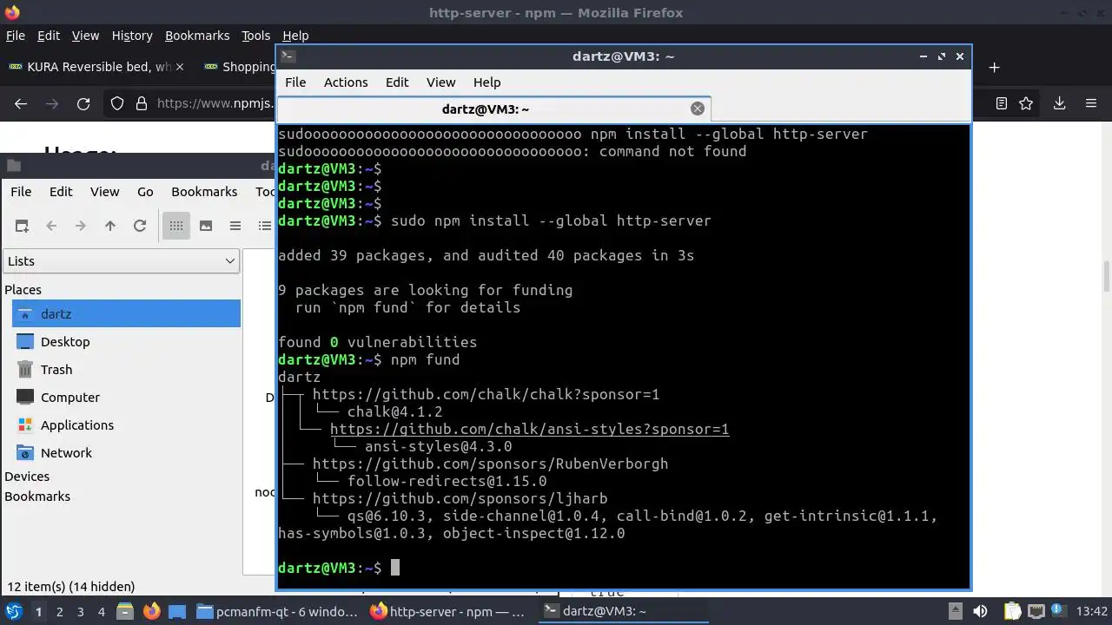Viewport: 1112px width, 625px height.
Task: Click the volume icon in system tray
Action: coord(980,611)
